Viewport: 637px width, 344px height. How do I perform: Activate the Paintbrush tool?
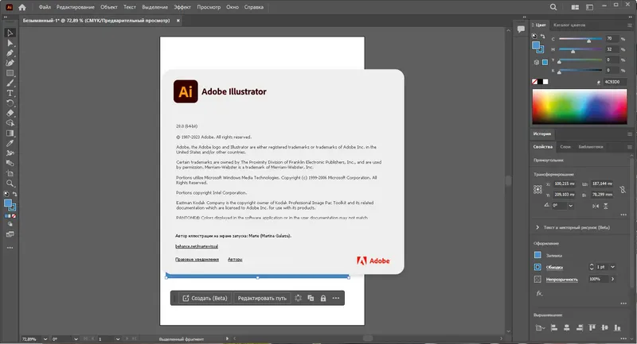10,83
